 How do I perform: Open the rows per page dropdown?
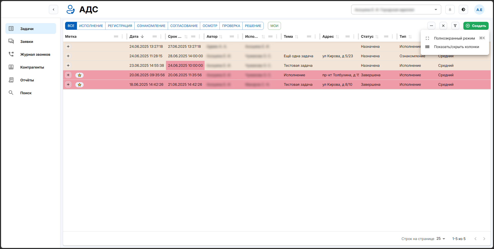click(x=441, y=239)
